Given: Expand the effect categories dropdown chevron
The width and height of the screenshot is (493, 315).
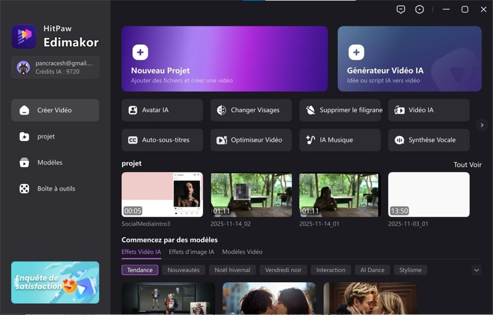Looking at the screenshot, I should [x=477, y=270].
